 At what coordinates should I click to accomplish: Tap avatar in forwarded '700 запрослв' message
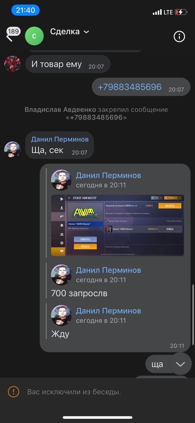(61, 275)
